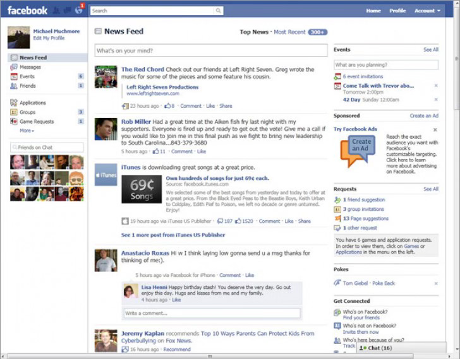Image resolution: width=460 pixels, height=359 pixels.
Task: Click Invite them now link
Action: (x=361, y=332)
